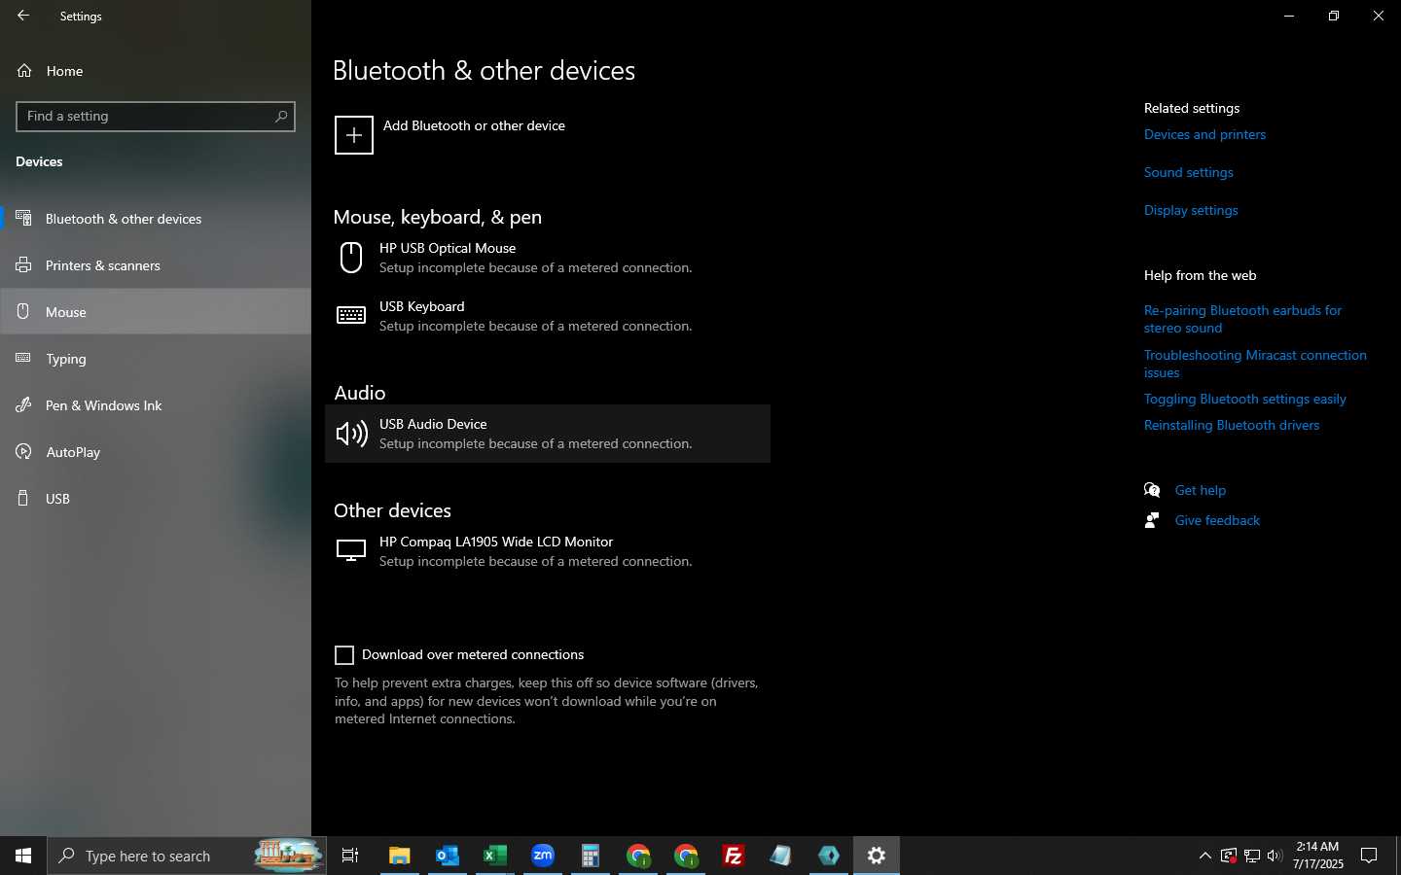Enable Download over metered connections checkbox
This screenshot has height=875, width=1401.
tap(344, 655)
